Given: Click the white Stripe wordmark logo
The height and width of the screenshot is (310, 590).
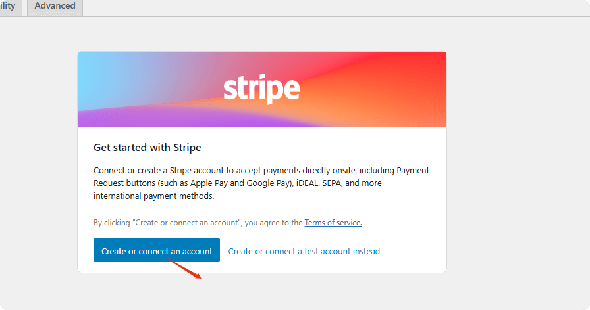Looking at the screenshot, I should click(261, 89).
